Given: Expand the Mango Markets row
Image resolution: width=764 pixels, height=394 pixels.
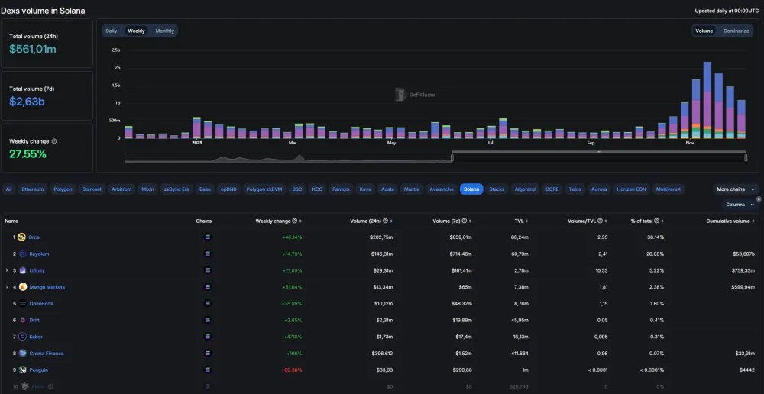Looking at the screenshot, I should [7, 287].
